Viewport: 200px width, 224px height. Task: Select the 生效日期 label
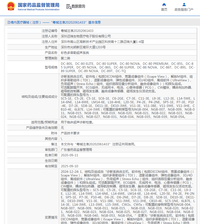[x=51, y=161]
